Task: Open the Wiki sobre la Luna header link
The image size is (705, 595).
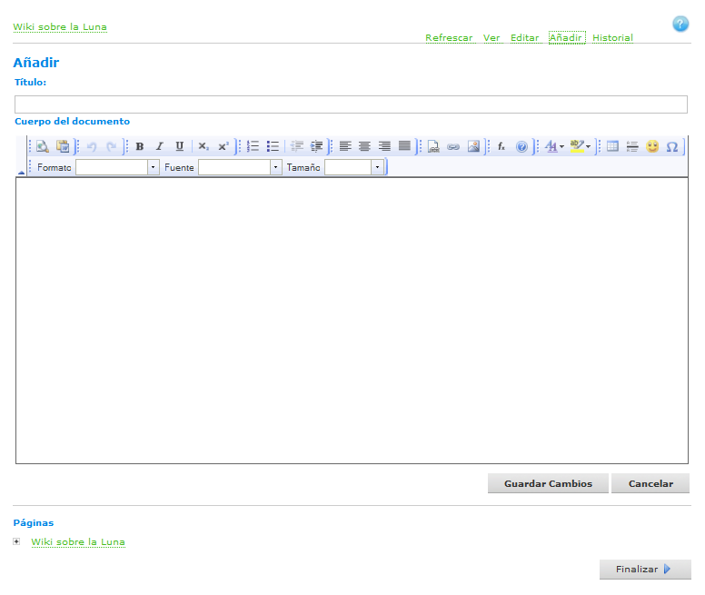Action: 60,27
